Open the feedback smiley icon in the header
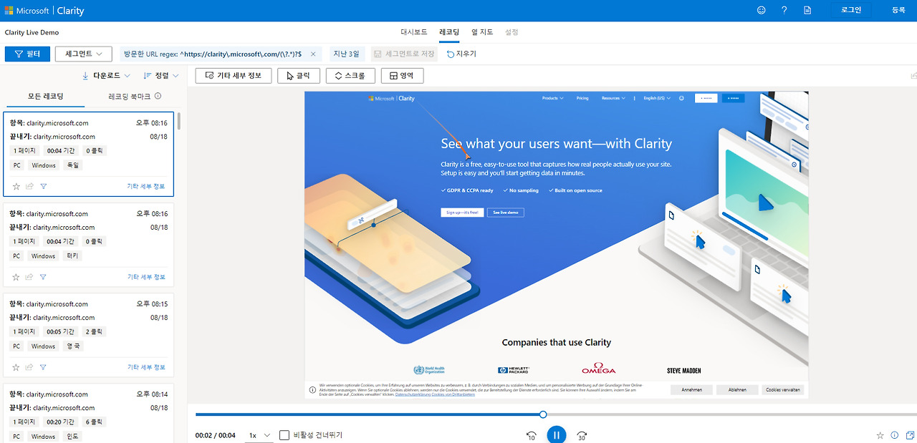The width and height of the screenshot is (917, 443). click(761, 11)
